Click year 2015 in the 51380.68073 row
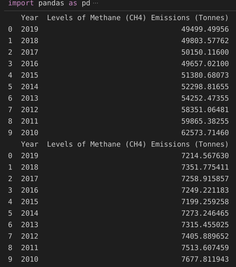The image size is (236, 267). coord(30,75)
